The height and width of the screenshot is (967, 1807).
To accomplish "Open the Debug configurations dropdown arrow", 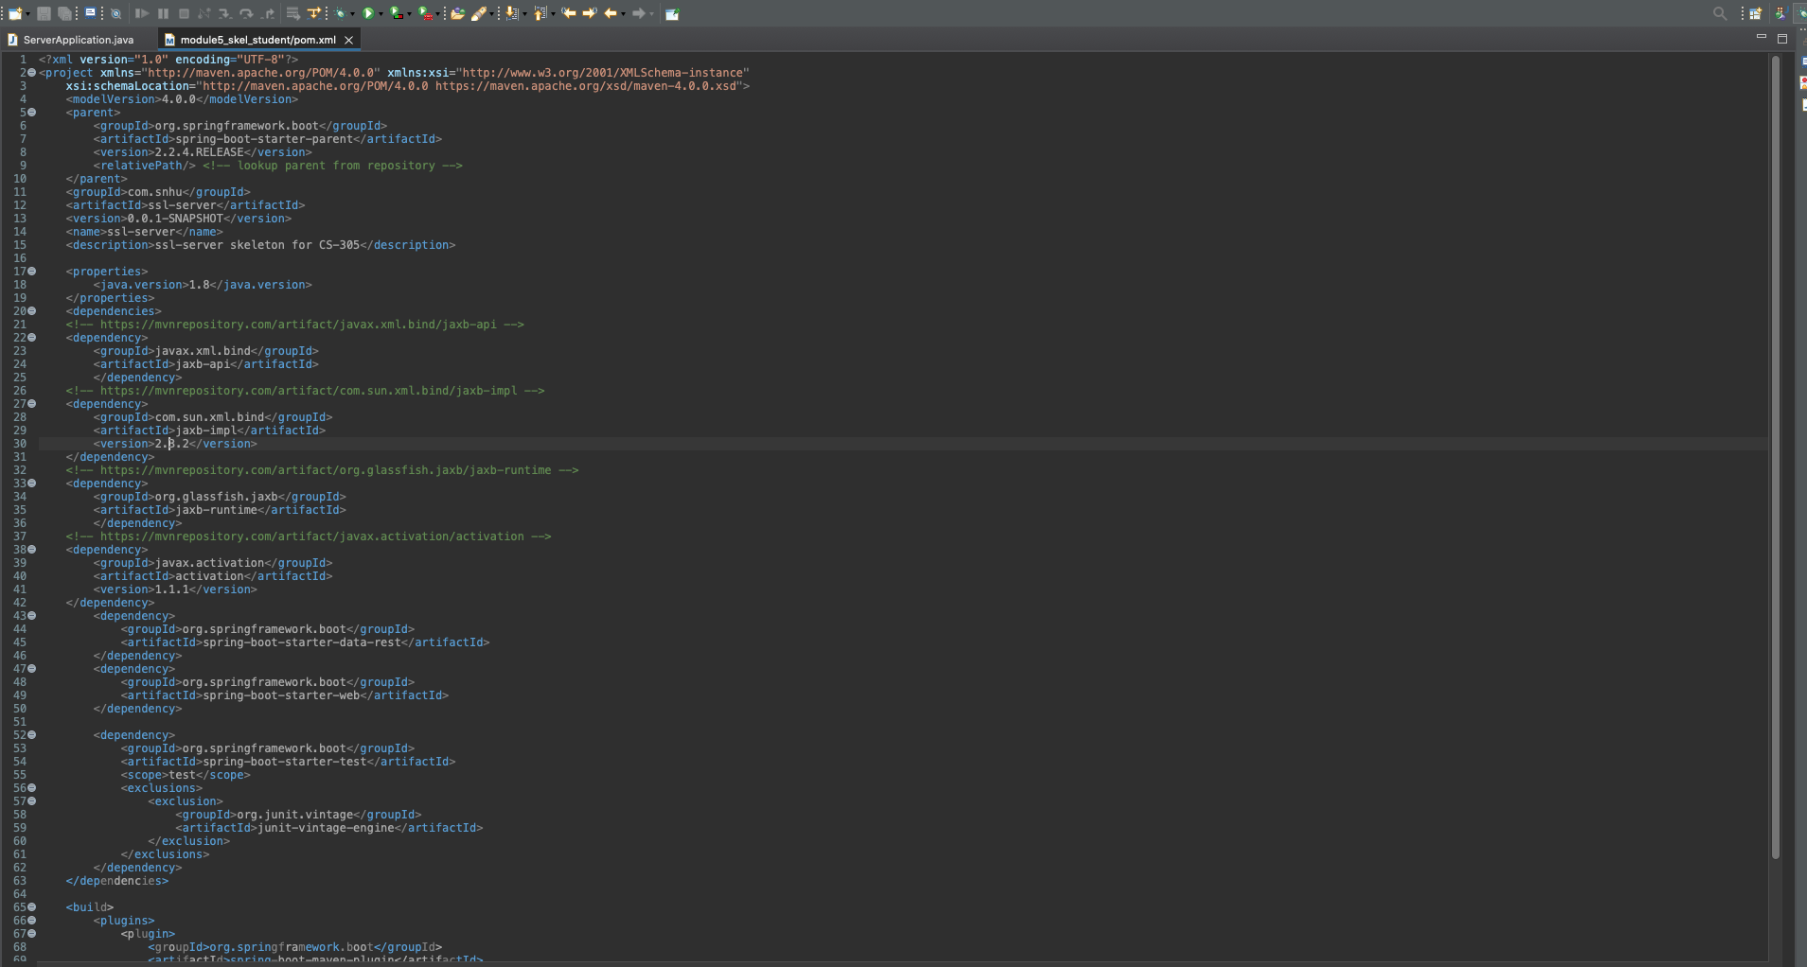I will tap(352, 13).
